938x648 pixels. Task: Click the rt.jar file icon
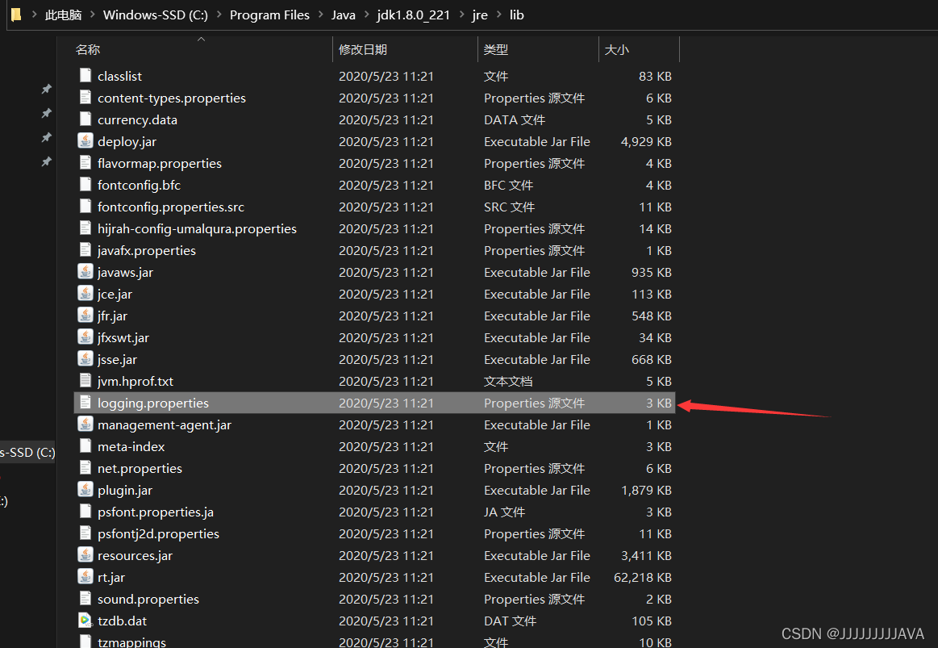coord(85,577)
